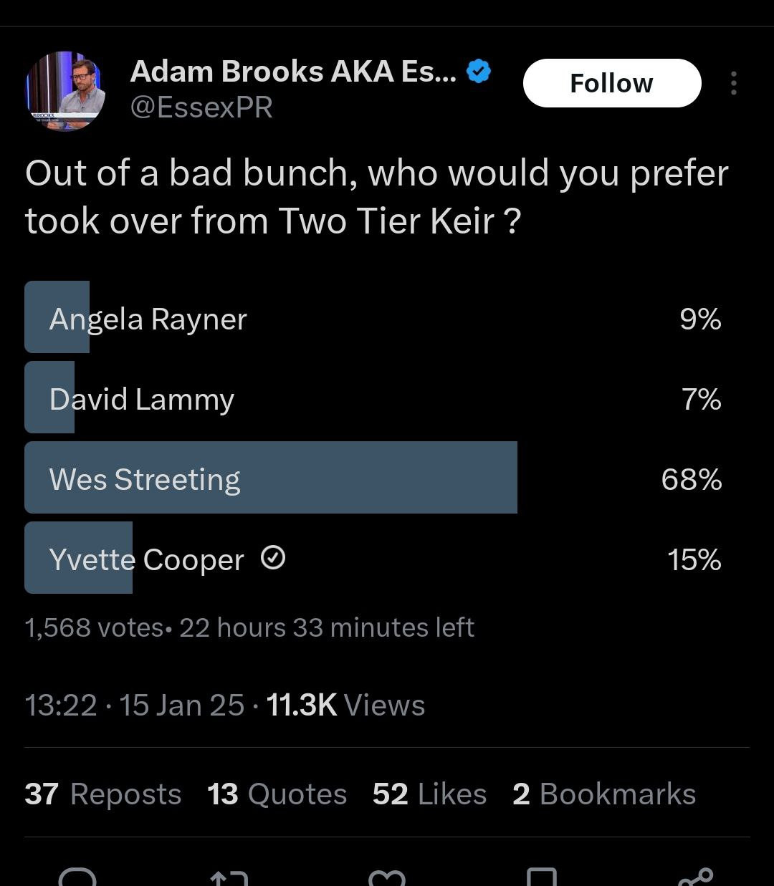Click the checkmark icon beside Yvette Cooper
The height and width of the screenshot is (886, 774).
pos(273,557)
